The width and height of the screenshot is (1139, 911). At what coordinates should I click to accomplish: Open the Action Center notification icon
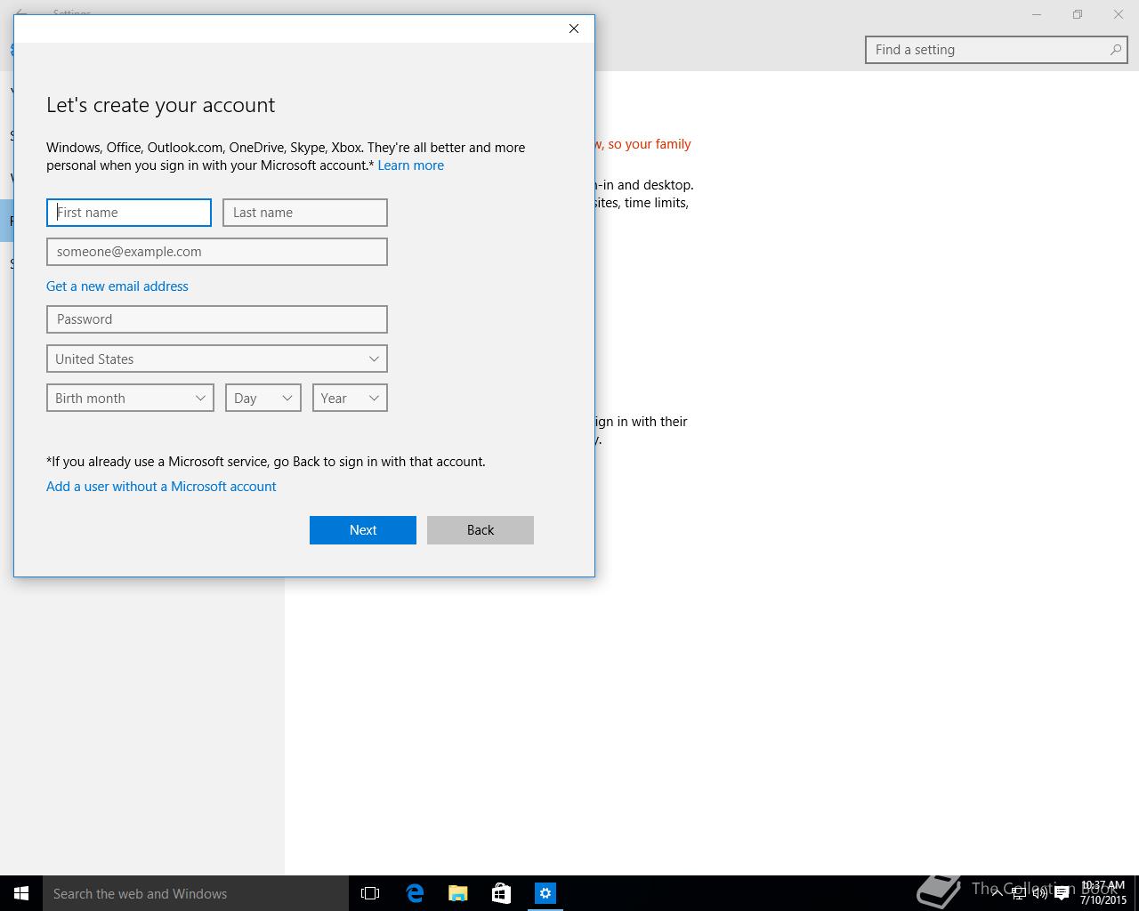tap(1062, 893)
